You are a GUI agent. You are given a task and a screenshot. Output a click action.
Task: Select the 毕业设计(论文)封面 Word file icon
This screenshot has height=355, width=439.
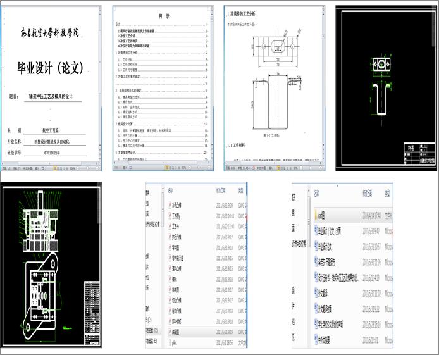tap(316, 231)
